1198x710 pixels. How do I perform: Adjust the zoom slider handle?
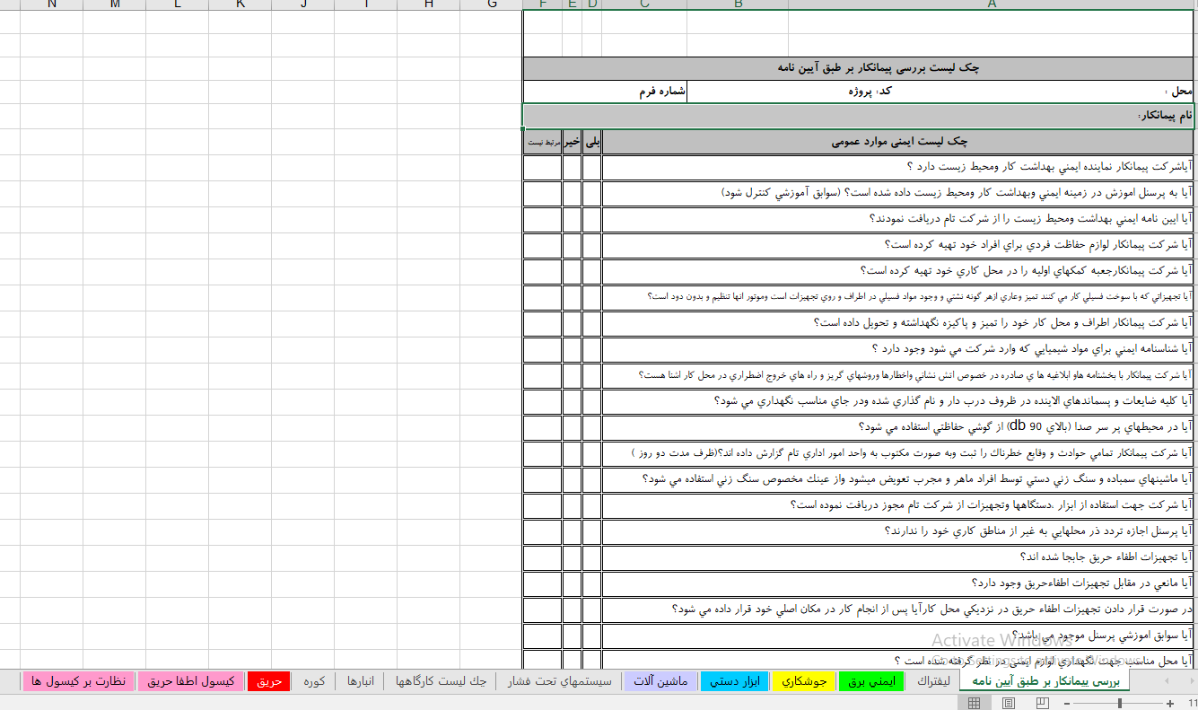pyautogui.click(x=1119, y=703)
